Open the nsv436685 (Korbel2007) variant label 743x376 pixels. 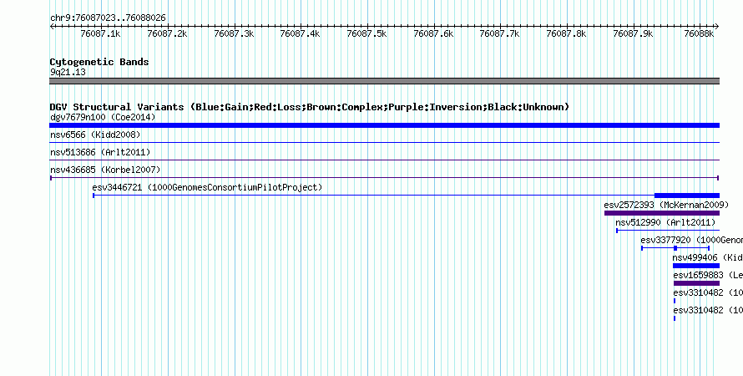coord(105,170)
